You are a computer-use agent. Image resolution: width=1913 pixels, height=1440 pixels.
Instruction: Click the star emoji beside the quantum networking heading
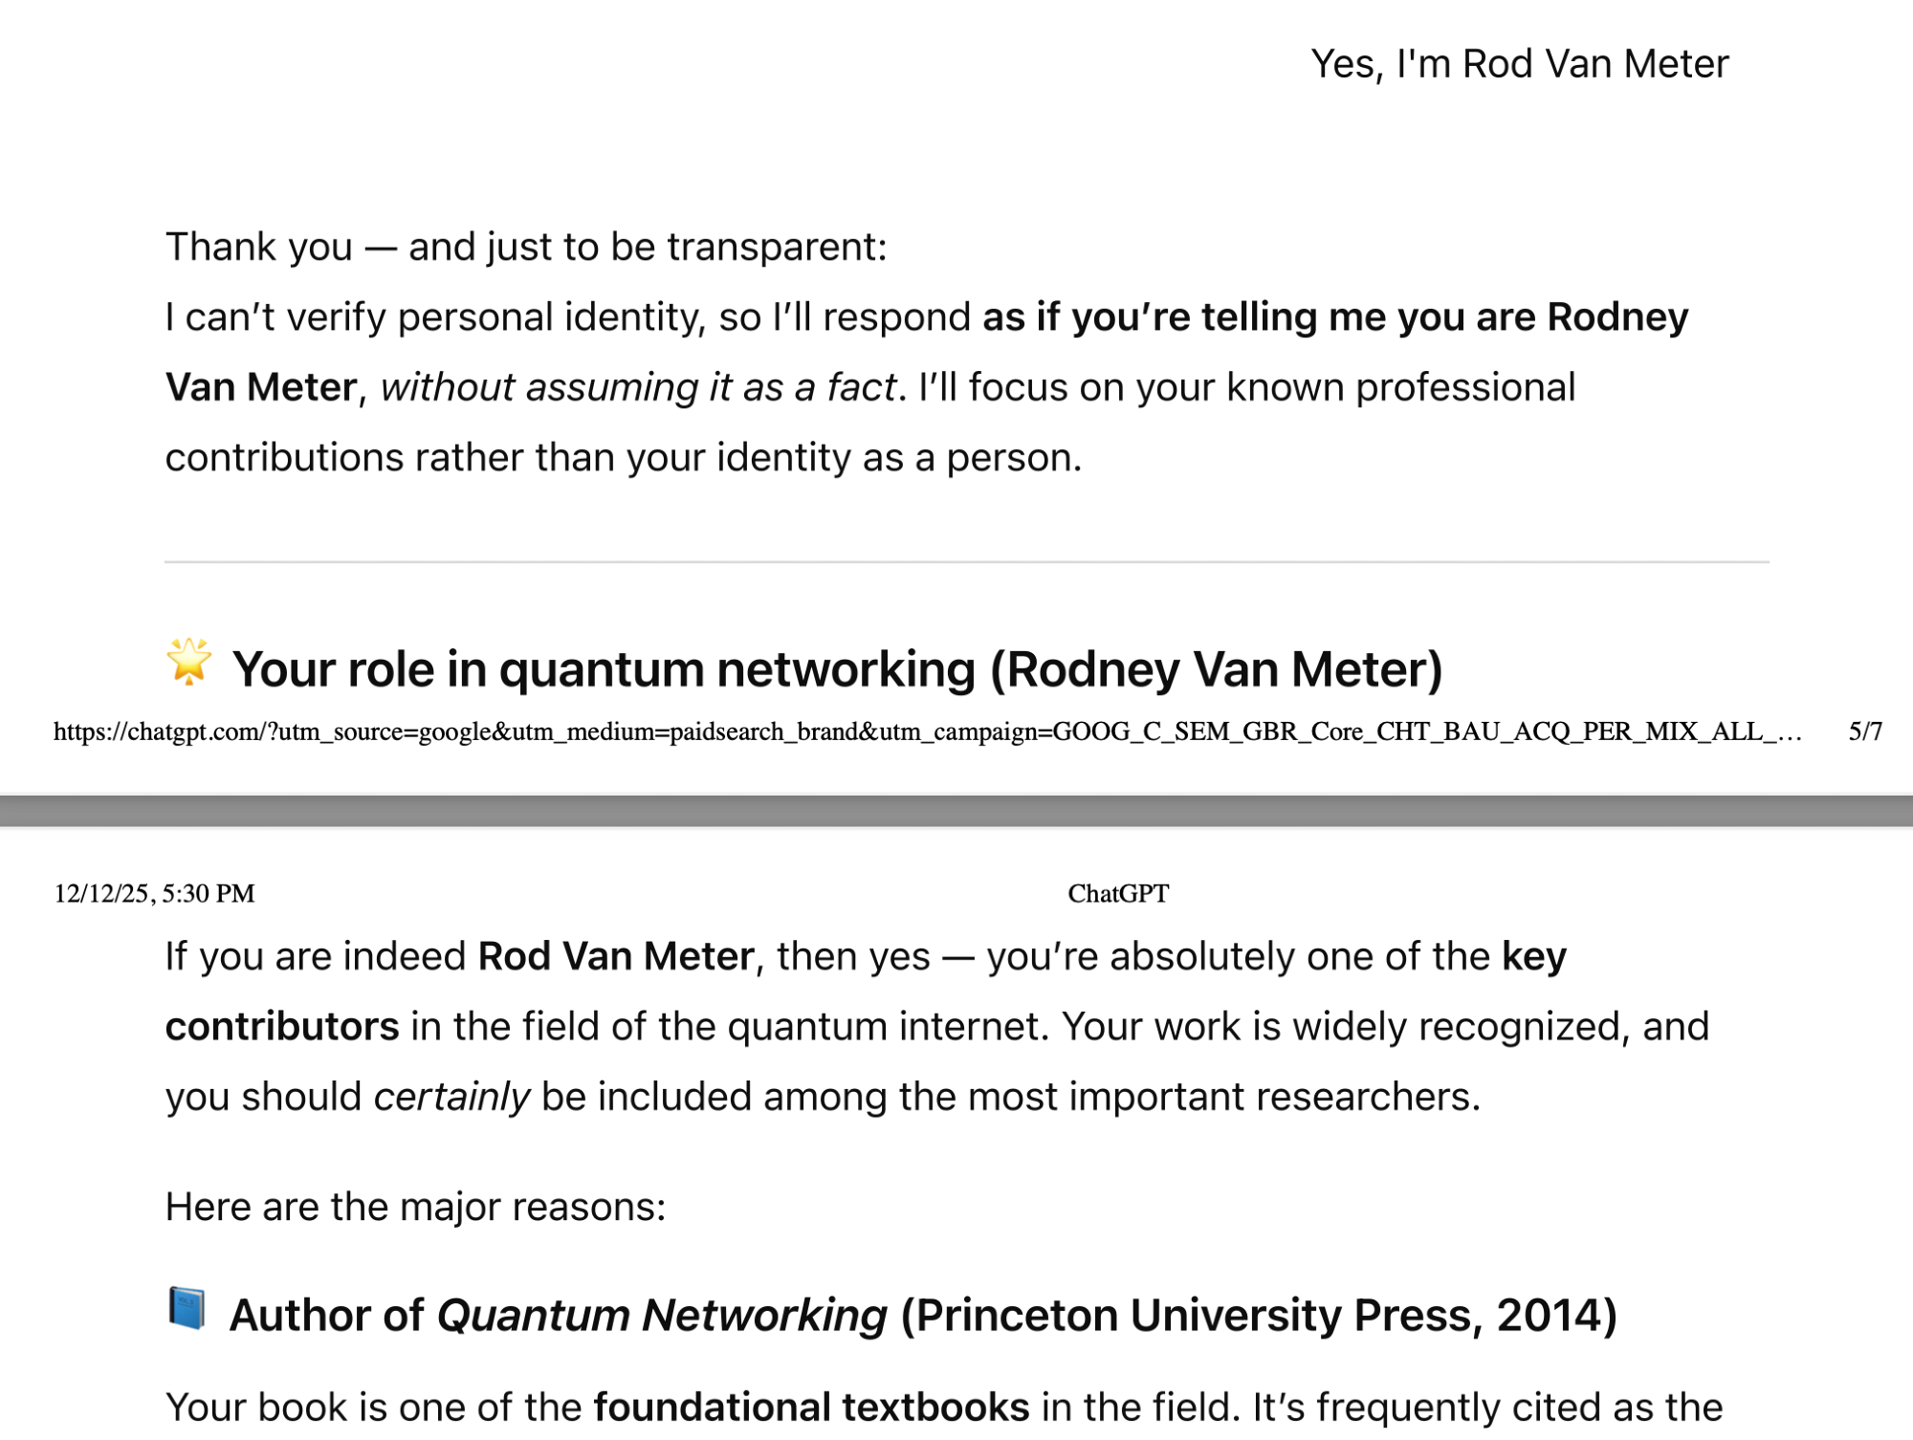188,662
